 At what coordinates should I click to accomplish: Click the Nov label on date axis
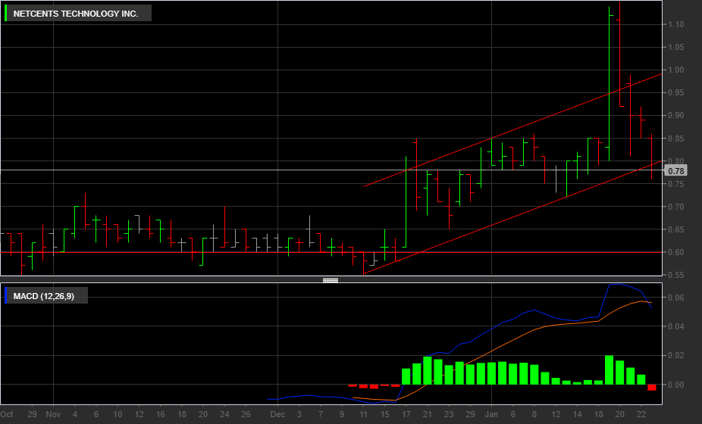point(53,415)
